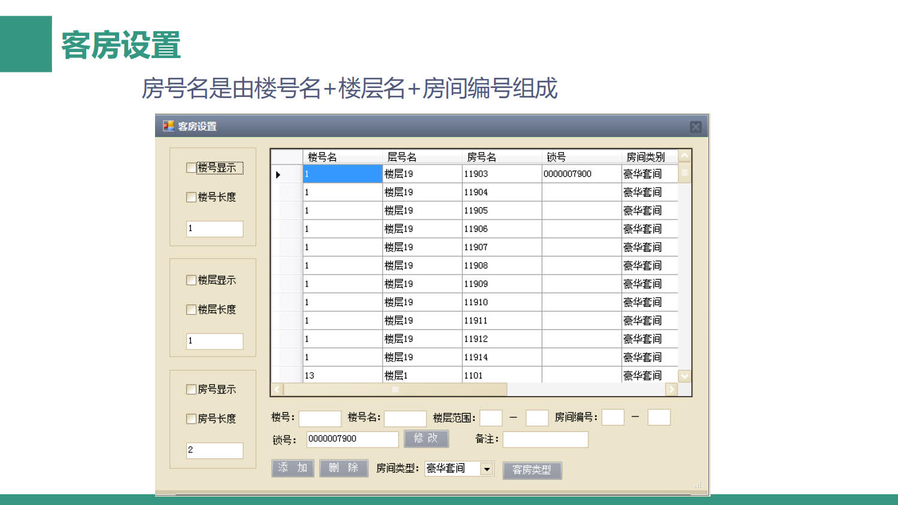Click the grid scroll down arrow
The image size is (898, 505).
(x=684, y=376)
